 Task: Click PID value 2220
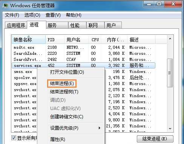click(x=52, y=53)
